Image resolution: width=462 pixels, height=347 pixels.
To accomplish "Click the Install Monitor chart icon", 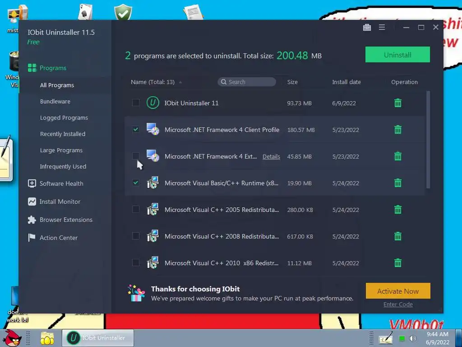I will [x=32, y=202].
